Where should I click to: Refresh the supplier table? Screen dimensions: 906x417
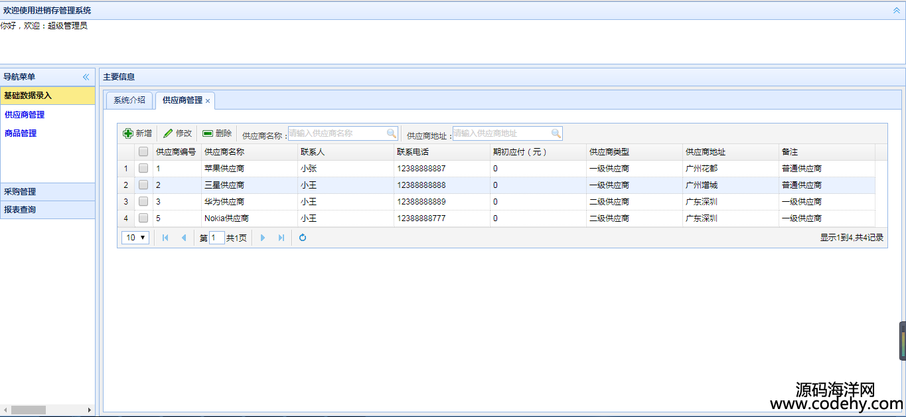(303, 238)
